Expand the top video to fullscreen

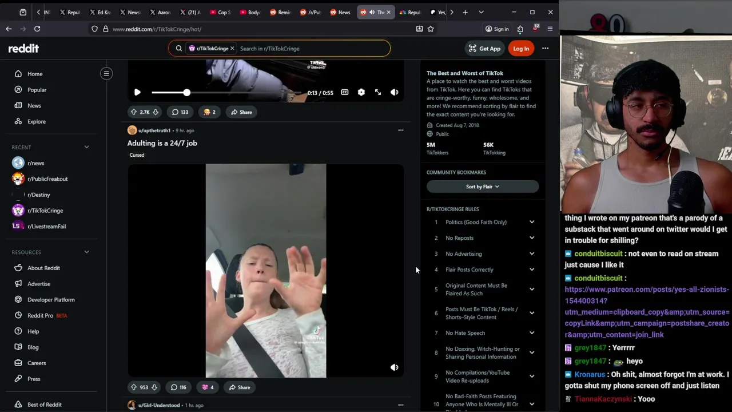pyautogui.click(x=378, y=92)
